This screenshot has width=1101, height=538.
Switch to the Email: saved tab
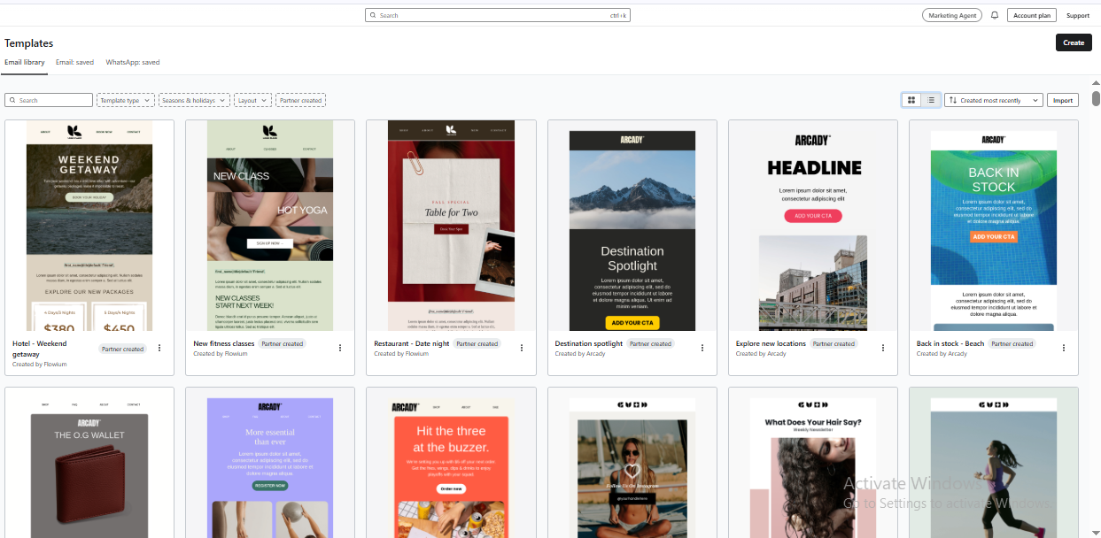click(x=74, y=63)
